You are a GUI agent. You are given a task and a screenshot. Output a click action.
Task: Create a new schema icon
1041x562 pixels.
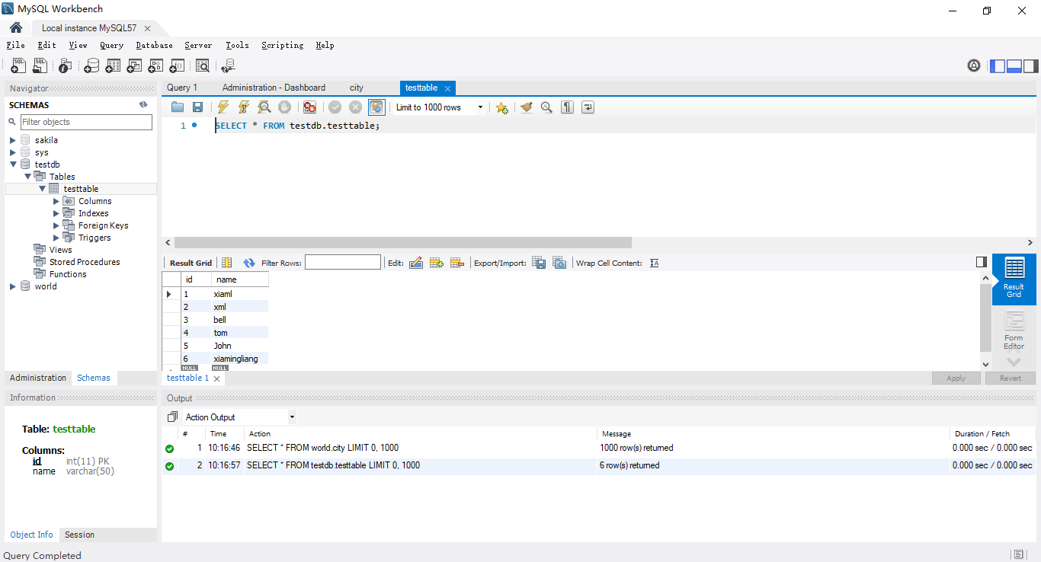coord(91,66)
